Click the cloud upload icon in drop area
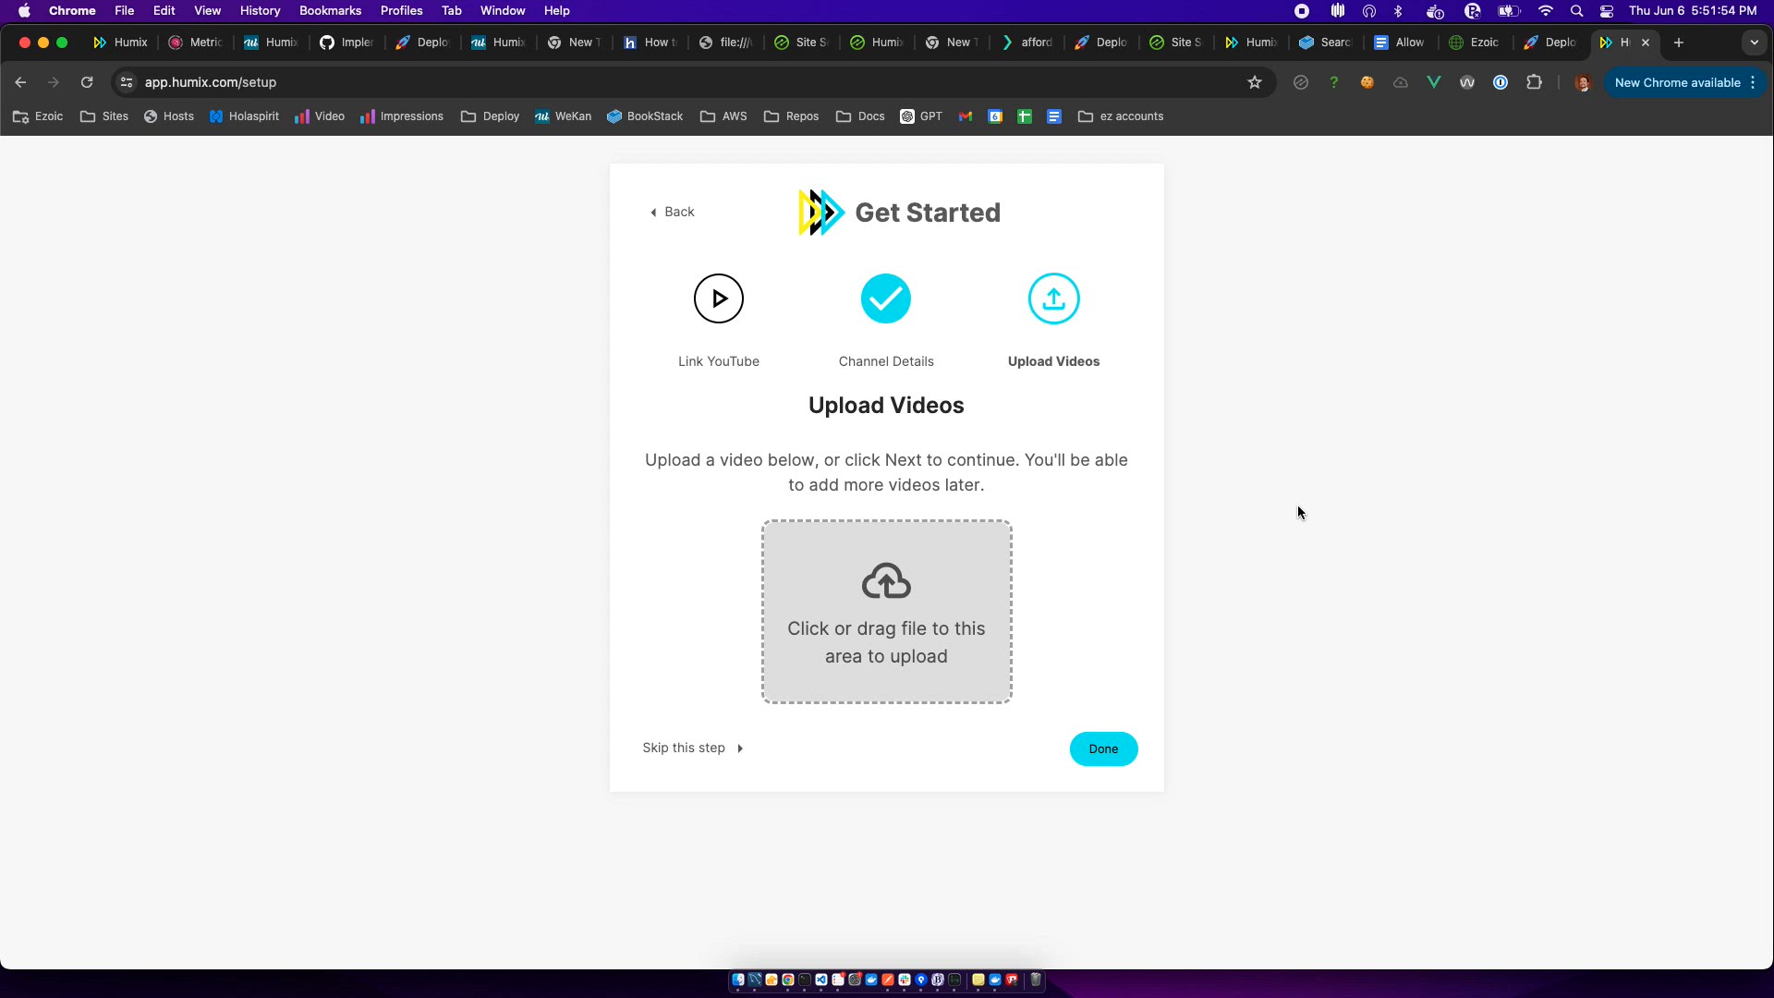Screen dimensions: 1774x998 tap(886, 581)
